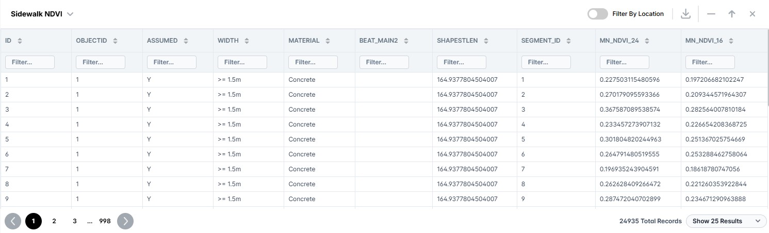This screenshot has width=769, height=233.
Task: Expand table panel with up arrow
Action: [x=731, y=14]
